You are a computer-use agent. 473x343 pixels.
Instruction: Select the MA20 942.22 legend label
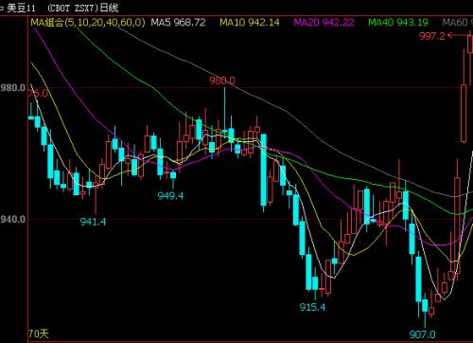(x=324, y=23)
